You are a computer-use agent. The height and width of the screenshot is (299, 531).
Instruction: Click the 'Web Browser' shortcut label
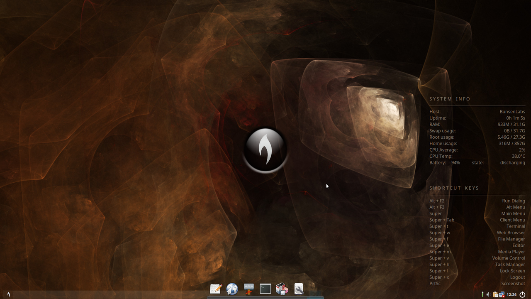pos(511,233)
